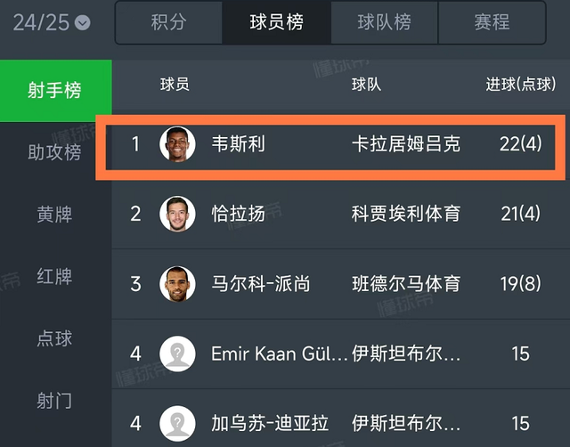Screen dimensions: 570x447
Task: Open the 红牌 ranking category
Action: (54, 276)
